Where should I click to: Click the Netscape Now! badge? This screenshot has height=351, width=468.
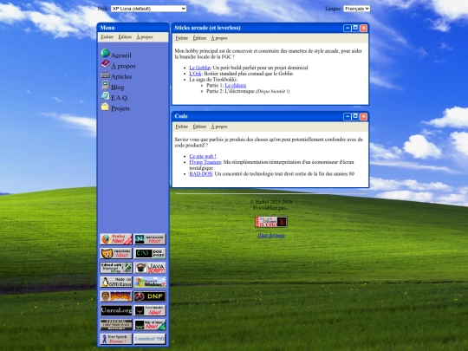pyautogui.click(x=150, y=239)
